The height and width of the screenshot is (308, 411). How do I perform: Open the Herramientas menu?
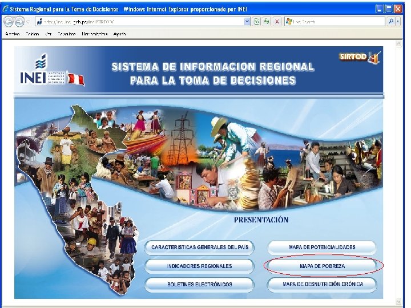pos(95,34)
